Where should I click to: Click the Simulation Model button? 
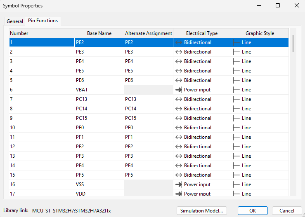(202, 210)
